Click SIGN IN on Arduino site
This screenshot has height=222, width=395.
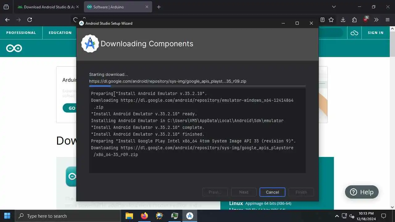tap(376, 33)
